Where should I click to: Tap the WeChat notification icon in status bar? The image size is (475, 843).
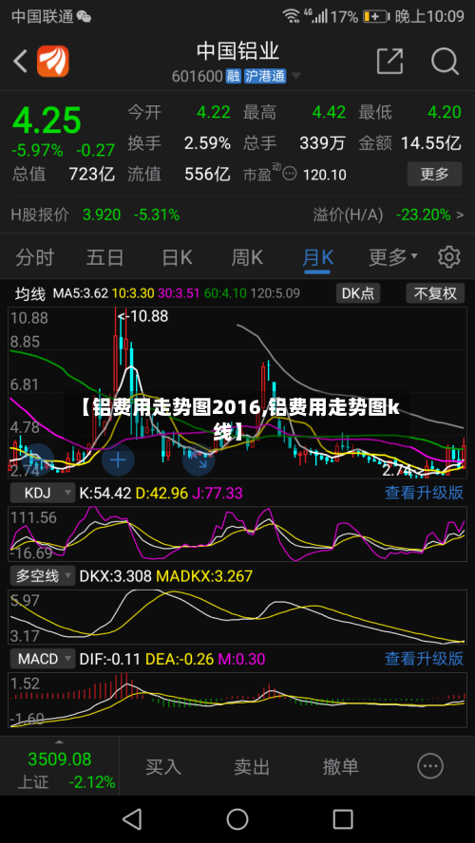[x=84, y=17]
